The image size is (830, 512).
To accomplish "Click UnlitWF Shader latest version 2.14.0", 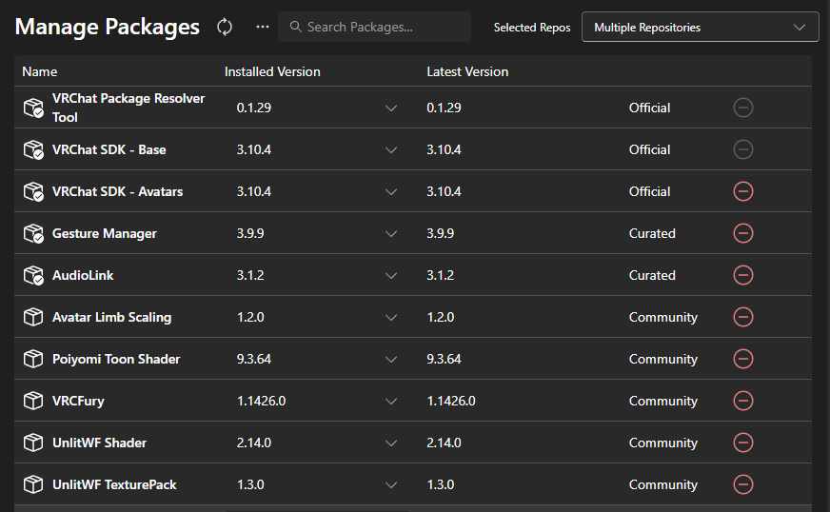I will 444,443.
